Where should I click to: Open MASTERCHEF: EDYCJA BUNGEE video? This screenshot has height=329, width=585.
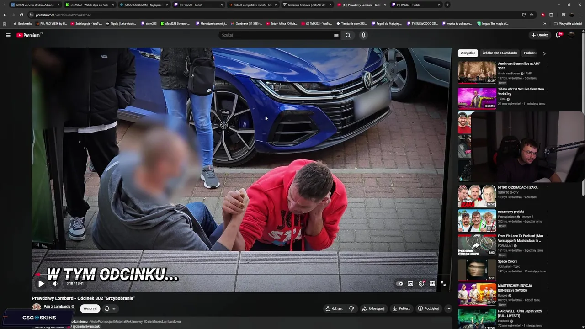(x=477, y=294)
